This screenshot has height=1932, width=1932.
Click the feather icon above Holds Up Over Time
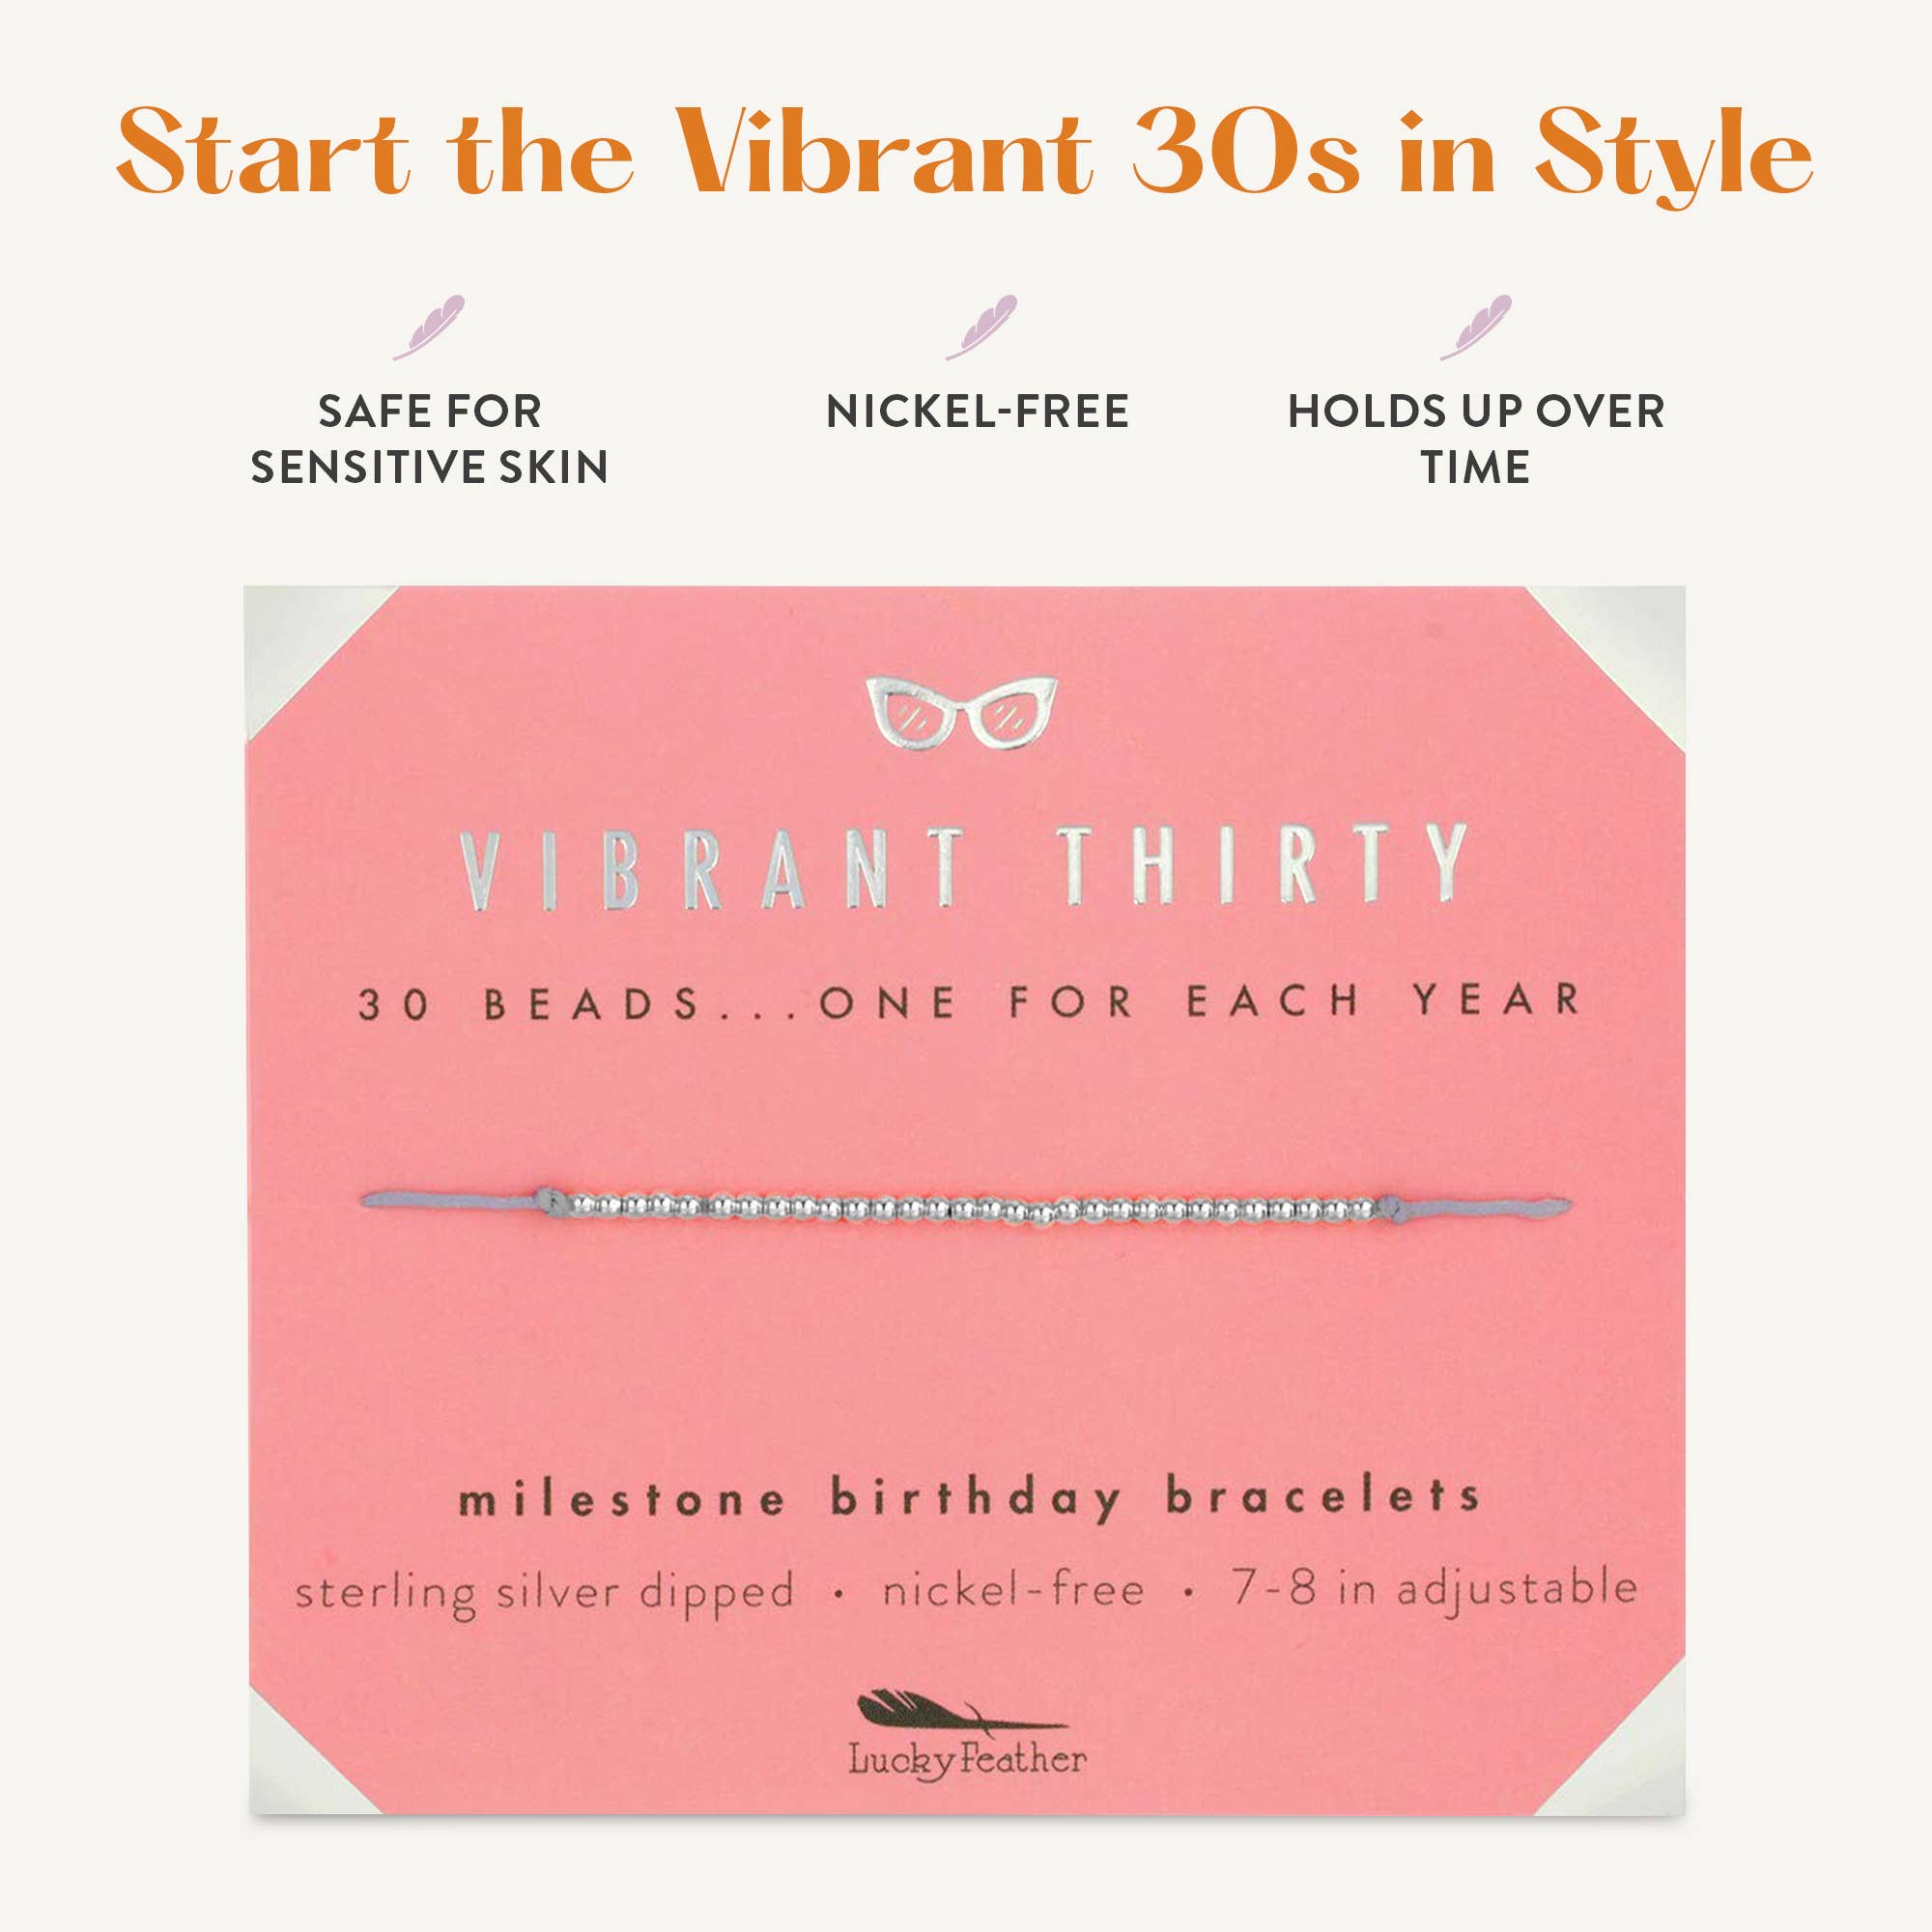click(x=1476, y=327)
